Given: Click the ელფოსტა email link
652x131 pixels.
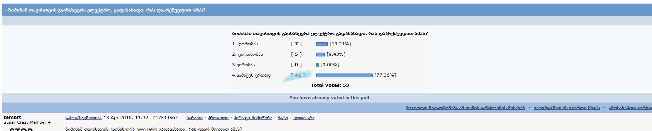Looking at the screenshot, I should (304, 118).
